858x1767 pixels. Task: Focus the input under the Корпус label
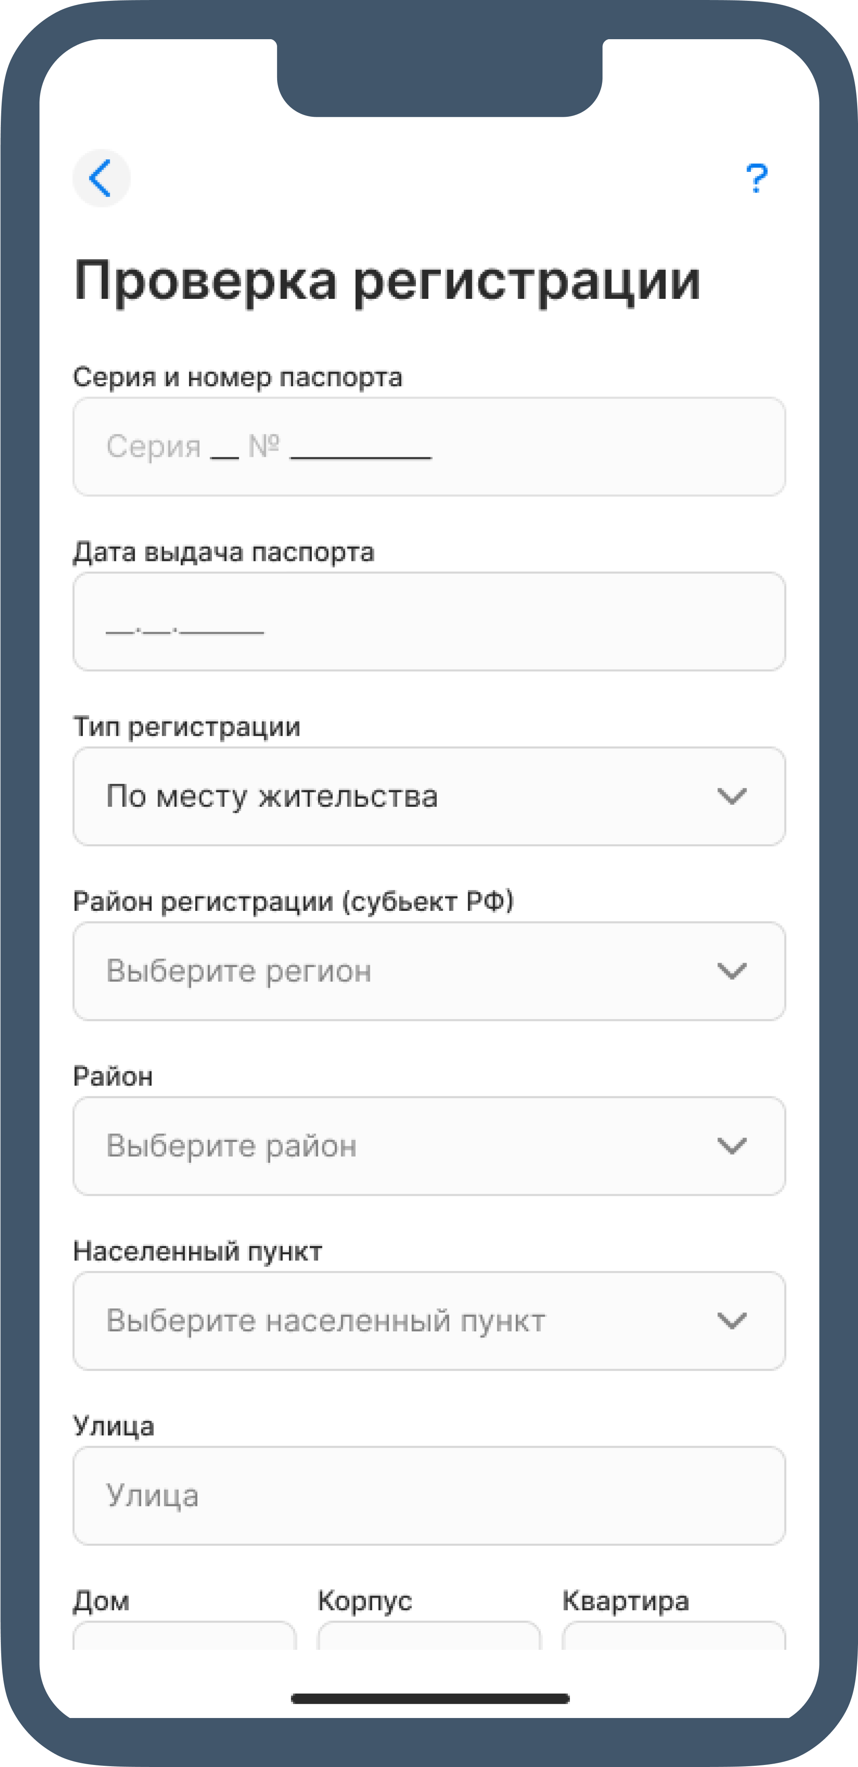tap(429, 1635)
